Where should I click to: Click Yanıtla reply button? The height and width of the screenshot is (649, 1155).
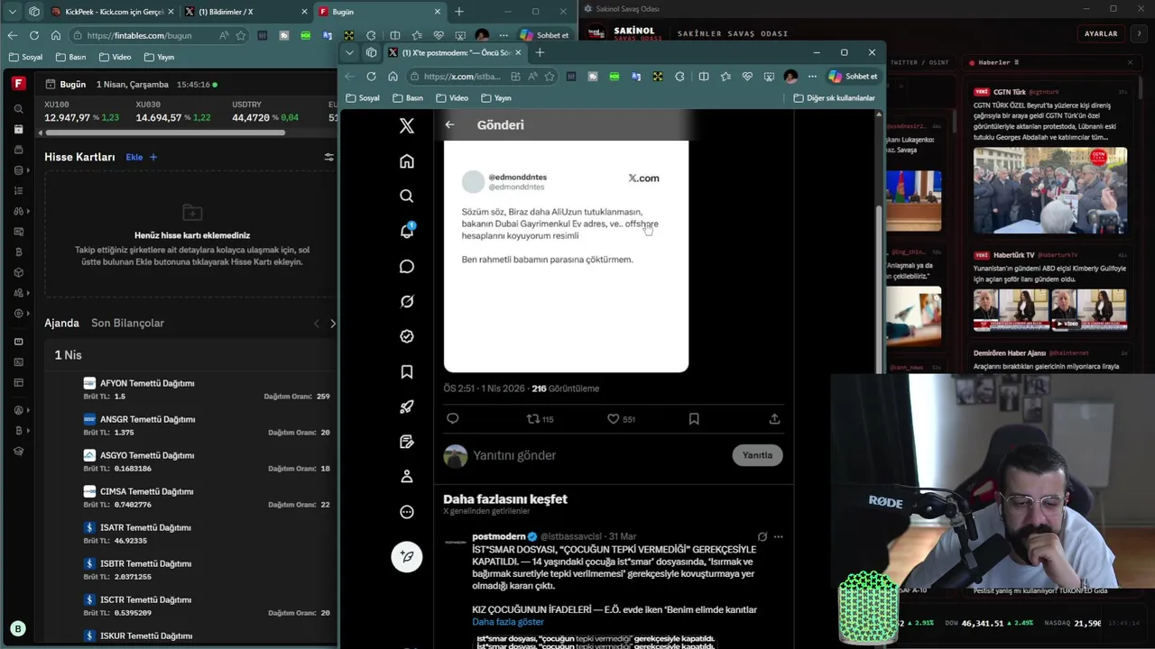coord(757,455)
